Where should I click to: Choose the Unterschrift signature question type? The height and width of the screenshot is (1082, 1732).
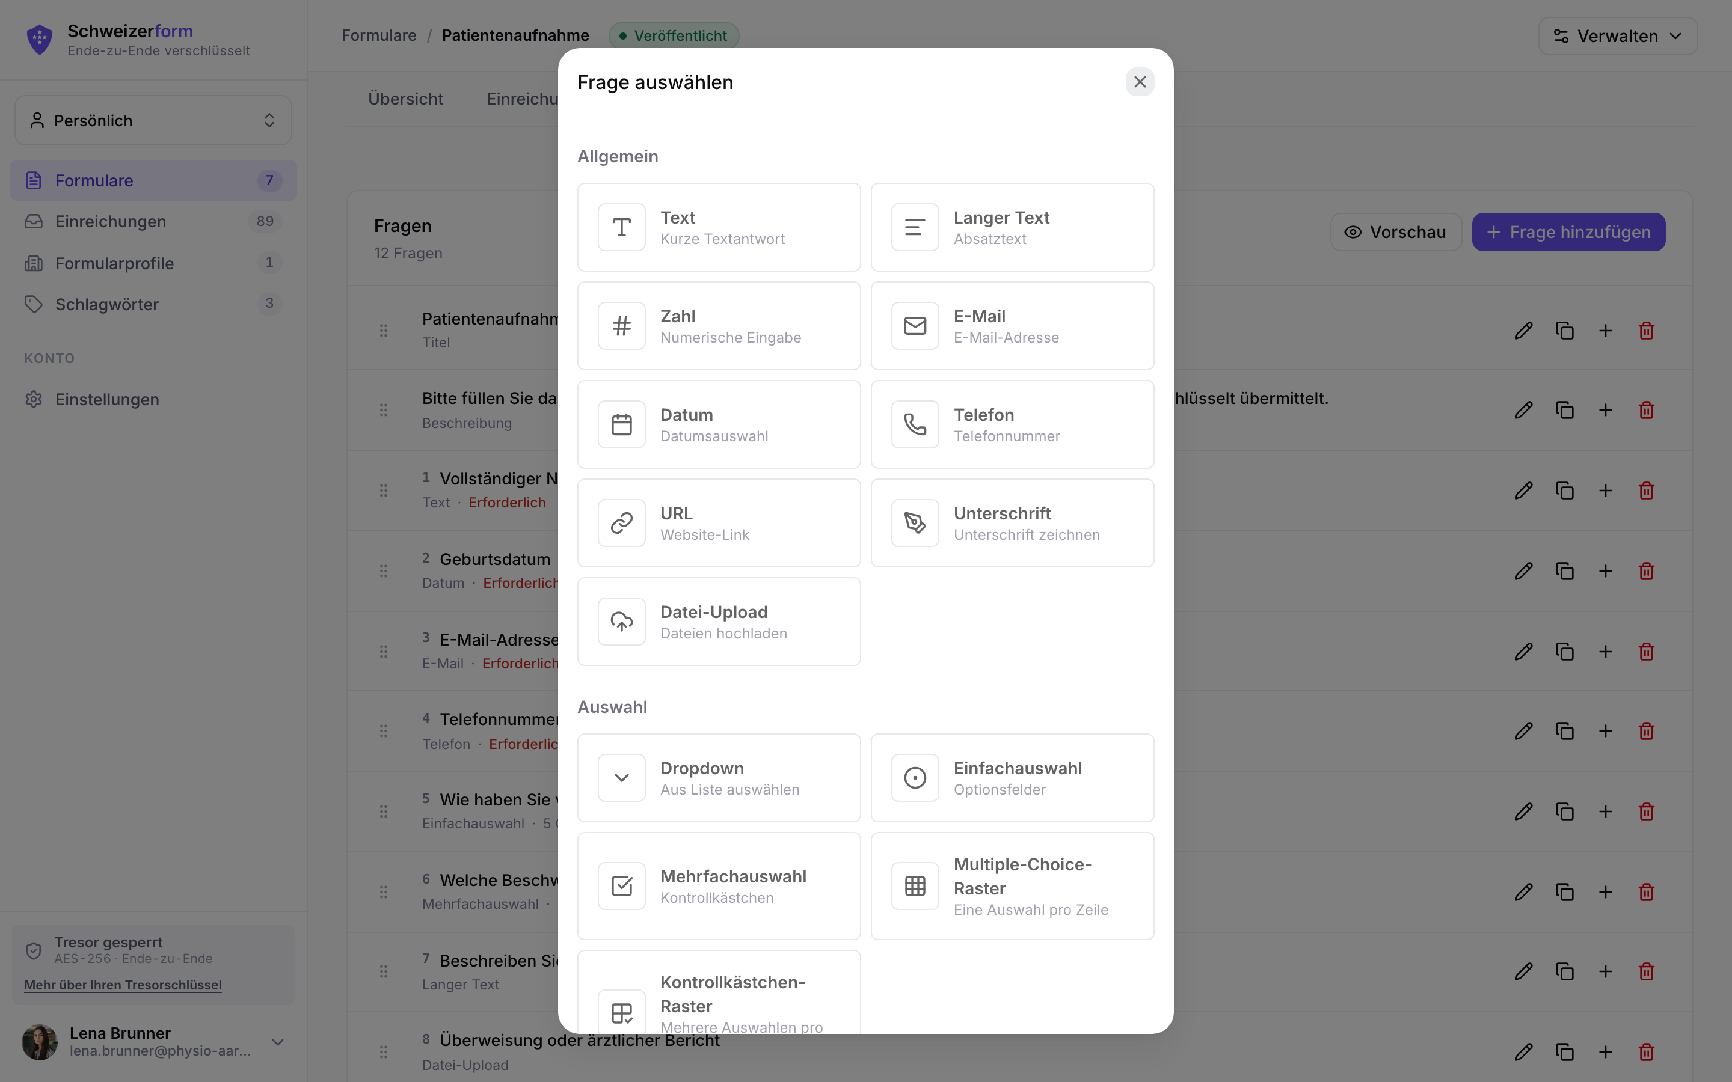point(1012,523)
